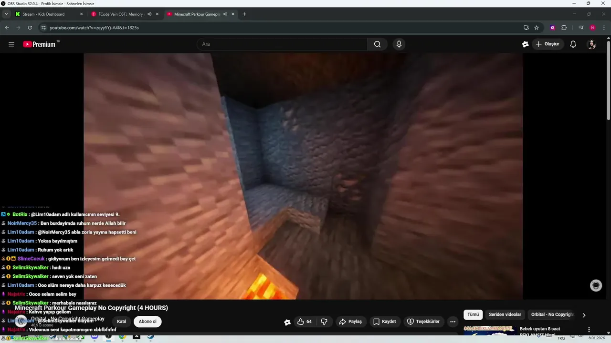Screen dimensions: 611x343
Task: Click the Katıl join button
Action: coord(122,322)
